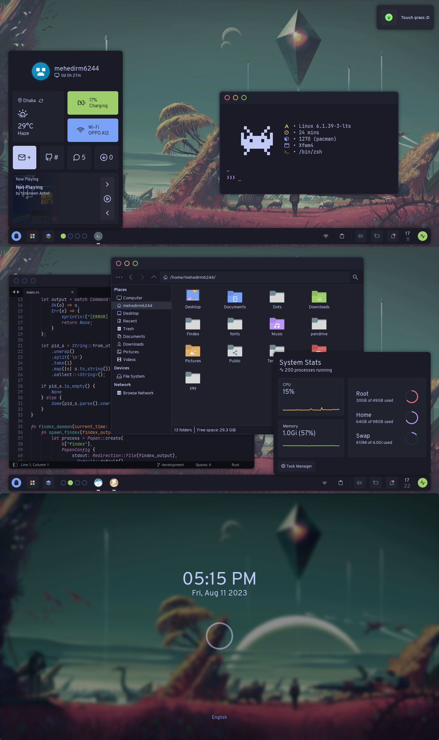Click the lock screen circular user avatar
The height and width of the screenshot is (740, 439).
coord(219,636)
